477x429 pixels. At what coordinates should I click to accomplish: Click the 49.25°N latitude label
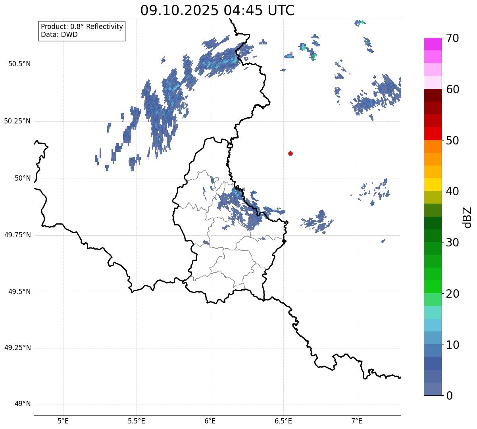pos(17,348)
